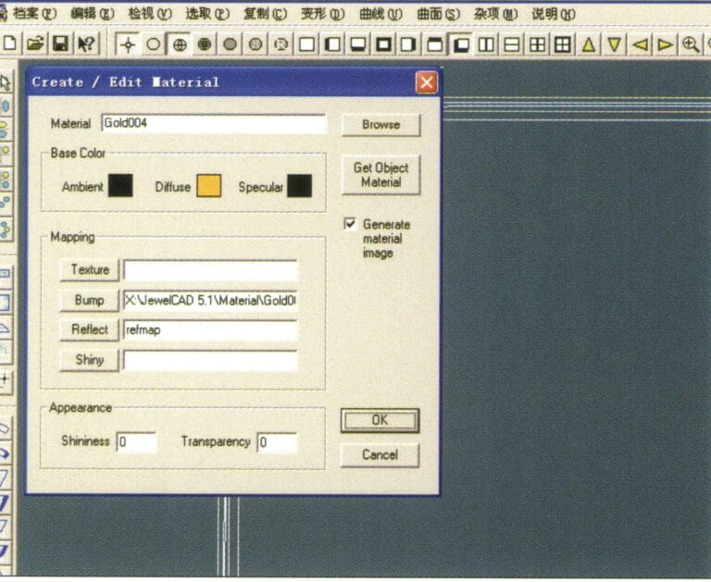Viewport: 711px width, 582px height.
Task: Select the overlapping squares view icon
Action: pos(461,44)
